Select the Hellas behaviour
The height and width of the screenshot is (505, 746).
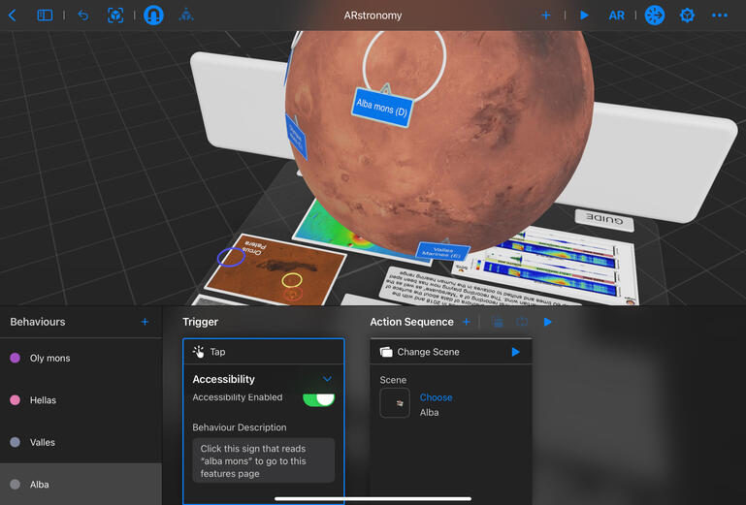click(x=81, y=400)
